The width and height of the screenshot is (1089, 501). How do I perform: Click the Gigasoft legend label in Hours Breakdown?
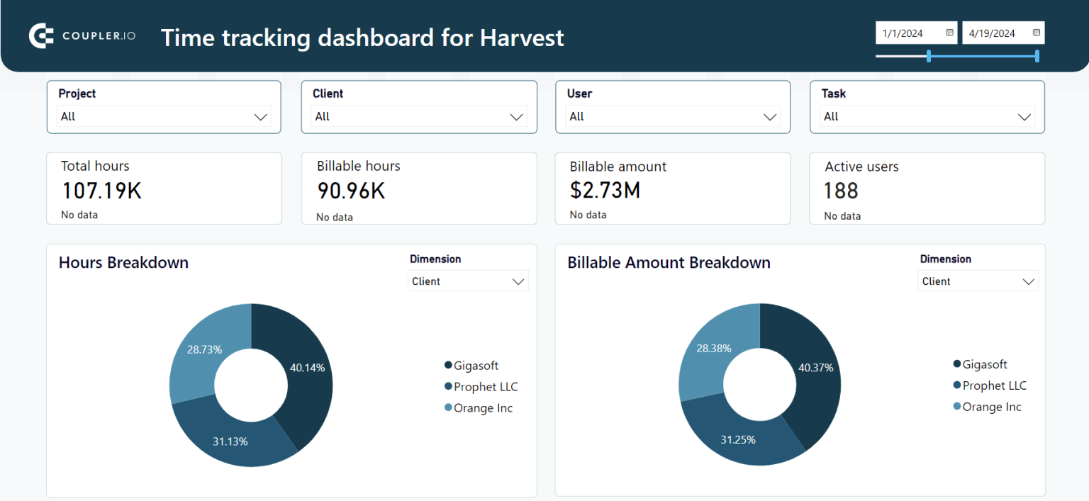click(476, 366)
